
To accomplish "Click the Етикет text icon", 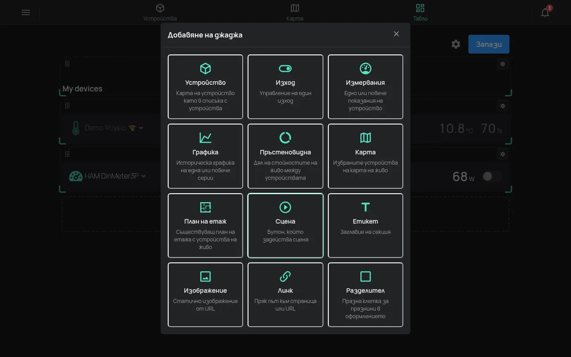I will click(x=365, y=207).
